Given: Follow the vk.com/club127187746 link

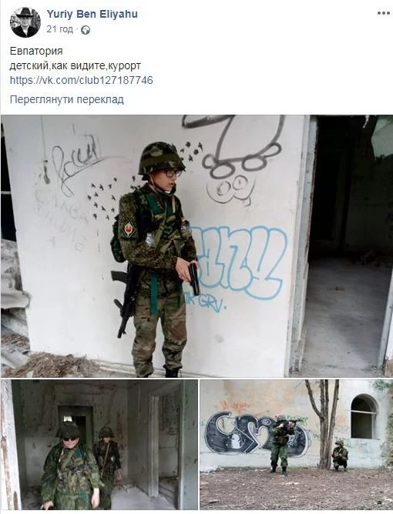Looking at the screenshot, I should [82, 80].
